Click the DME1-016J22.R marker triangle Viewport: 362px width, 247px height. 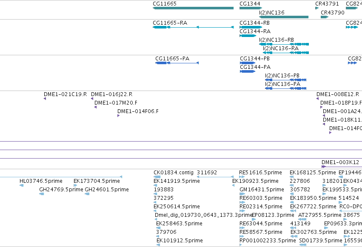92,99
